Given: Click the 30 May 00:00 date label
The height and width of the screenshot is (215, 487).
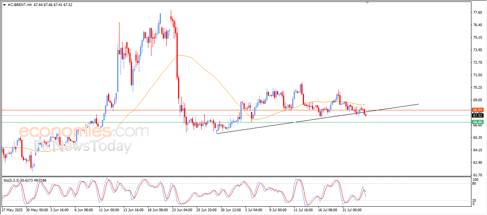Looking at the screenshot, I should click(x=37, y=210).
